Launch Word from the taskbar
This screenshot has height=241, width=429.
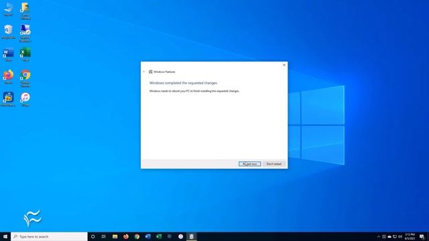(x=147, y=236)
